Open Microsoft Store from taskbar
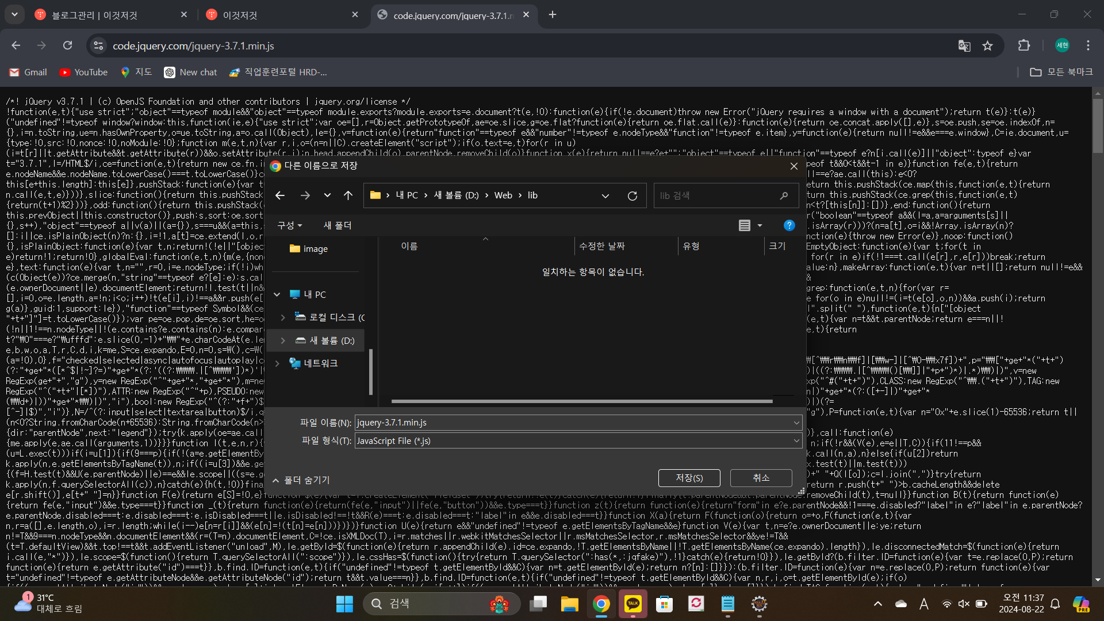 664,604
